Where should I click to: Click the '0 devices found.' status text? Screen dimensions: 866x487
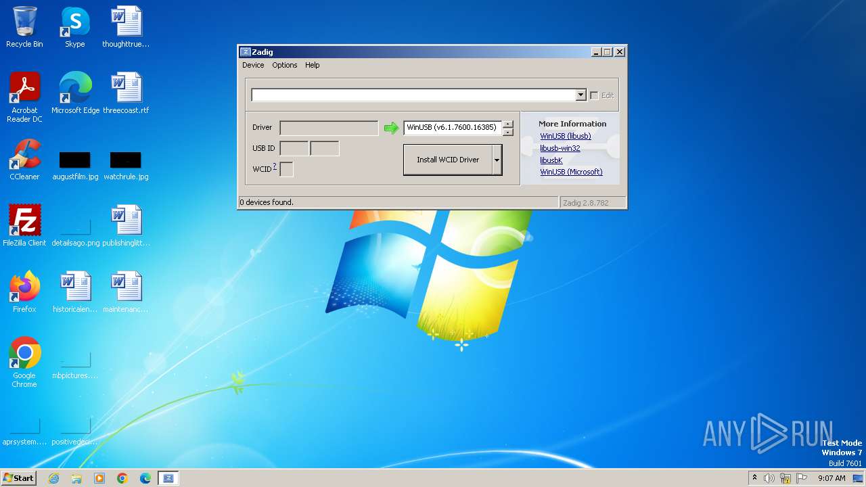click(x=267, y=202)
